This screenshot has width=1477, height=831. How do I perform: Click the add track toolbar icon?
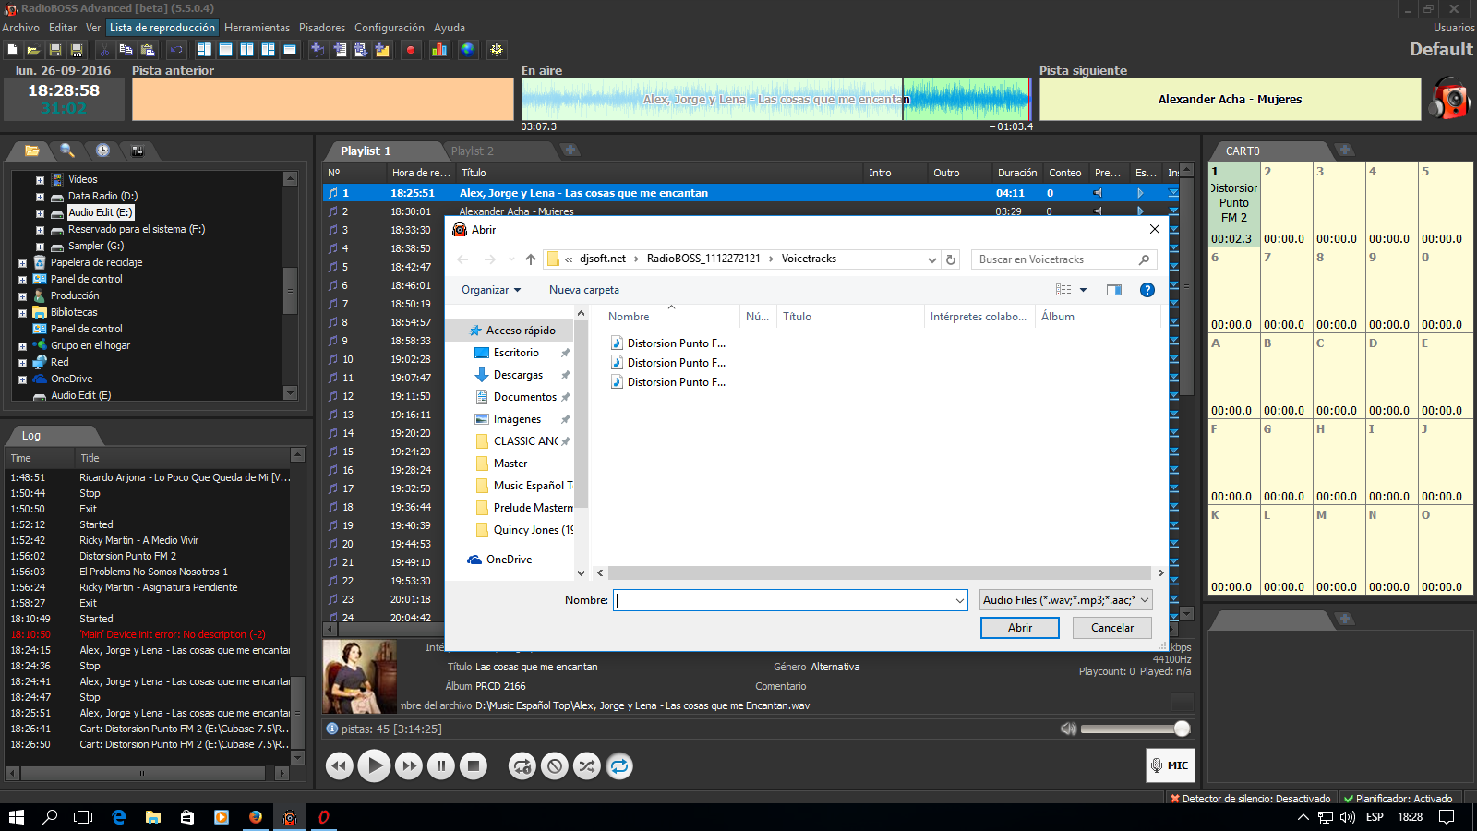tap(318, 50)
